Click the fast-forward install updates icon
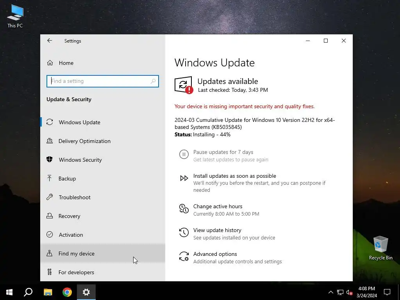 point(184,178)
